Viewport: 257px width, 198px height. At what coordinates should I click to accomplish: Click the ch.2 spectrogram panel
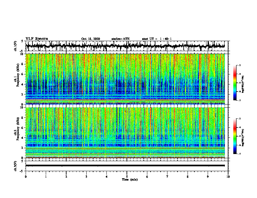tap(125, 133)
